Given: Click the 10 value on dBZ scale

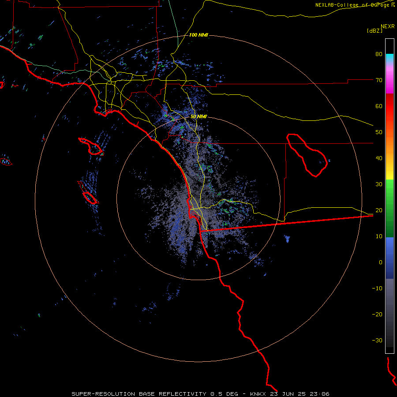Looking at the screenshot, I should point(379,236).
